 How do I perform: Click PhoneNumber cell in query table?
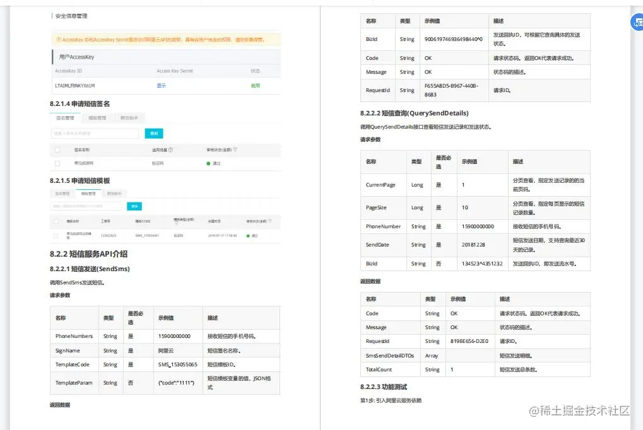click(x=383, y=226)
